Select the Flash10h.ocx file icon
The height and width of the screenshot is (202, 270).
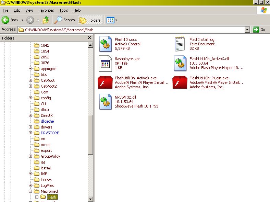pyautogui.click(x=106, y=44)
